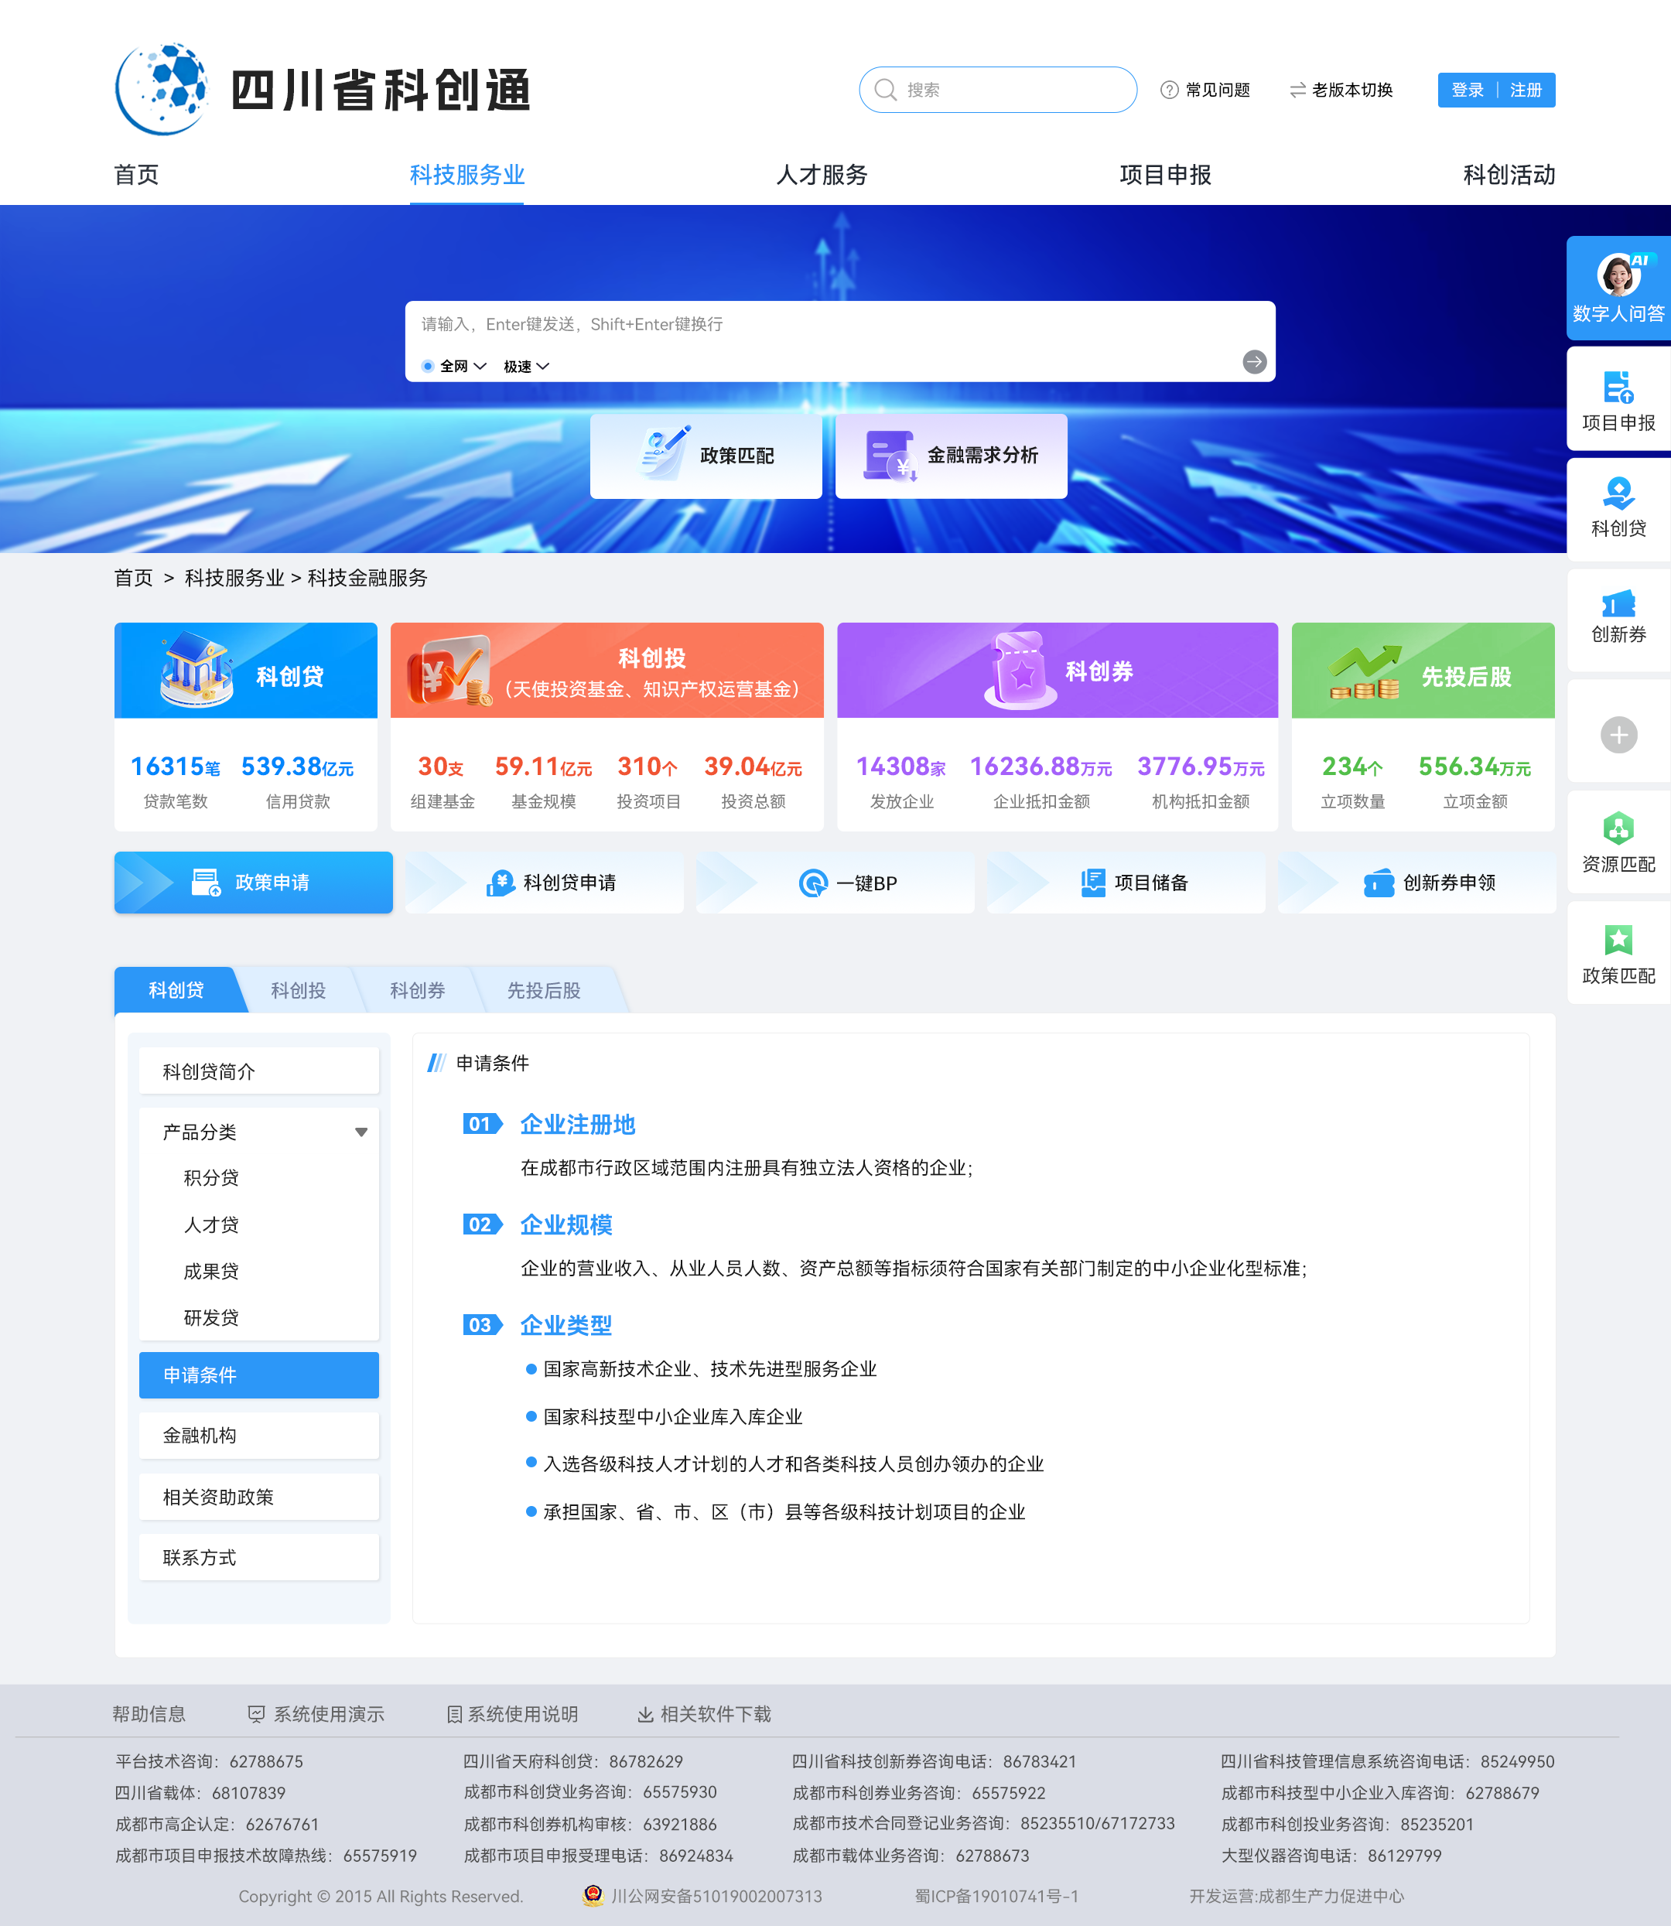Open the 全网 scope dropdown chevron
Screen dimensions: 1671x1926
[x=480, y=367]
